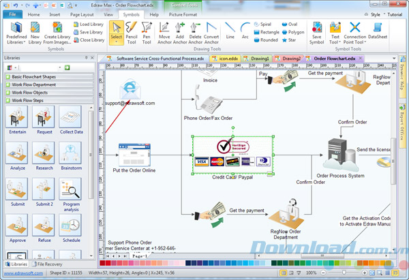Choose Add Anchor tool
This screenshot has height=280, width=409.
[x=180, y=33]
